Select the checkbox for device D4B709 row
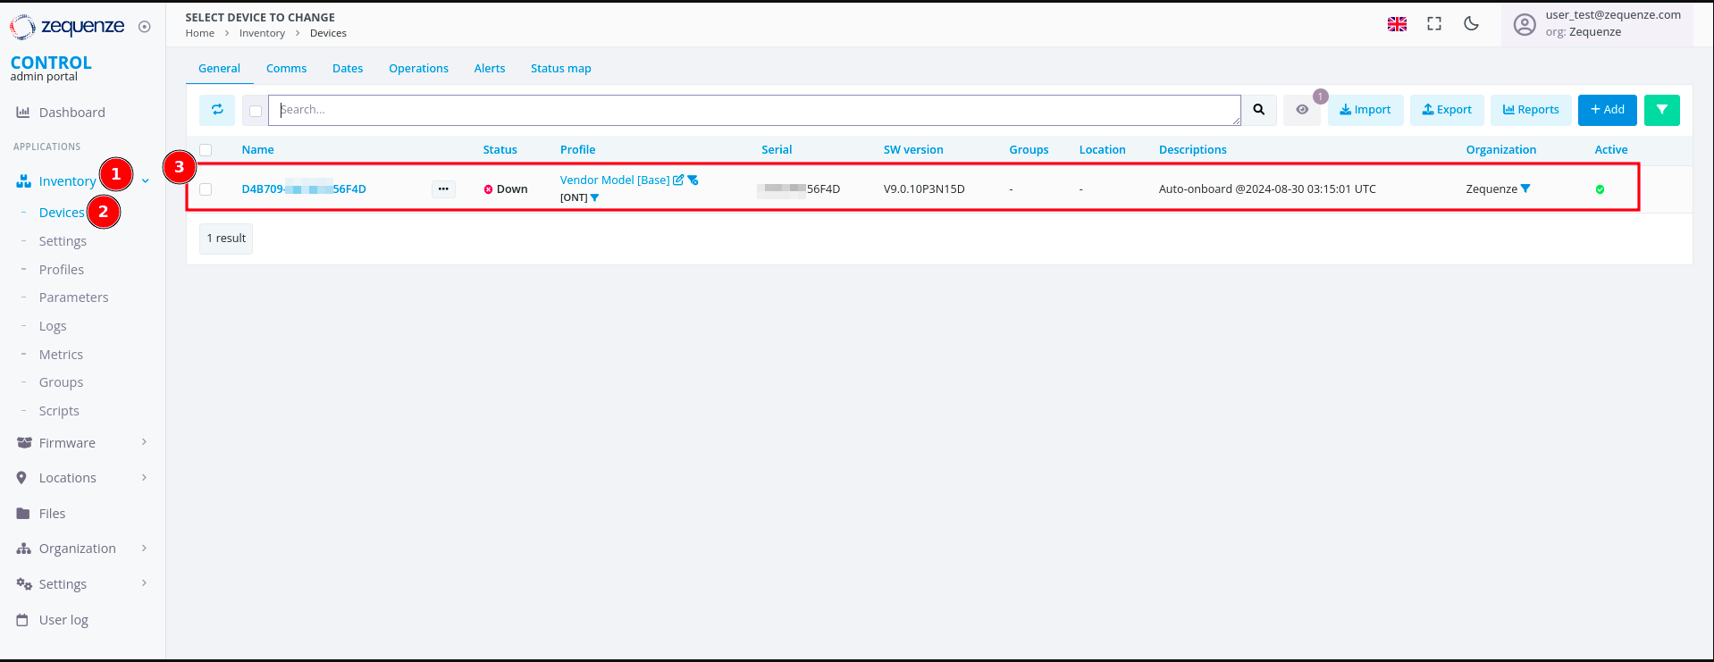 point(206,189)
